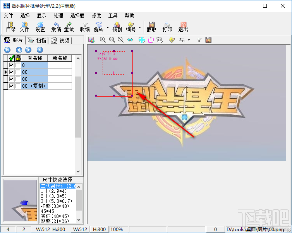Click the 预制 toolbar icon
This screenshot has height=233, width=292.
pyautogui.click(x=117, y=27)
